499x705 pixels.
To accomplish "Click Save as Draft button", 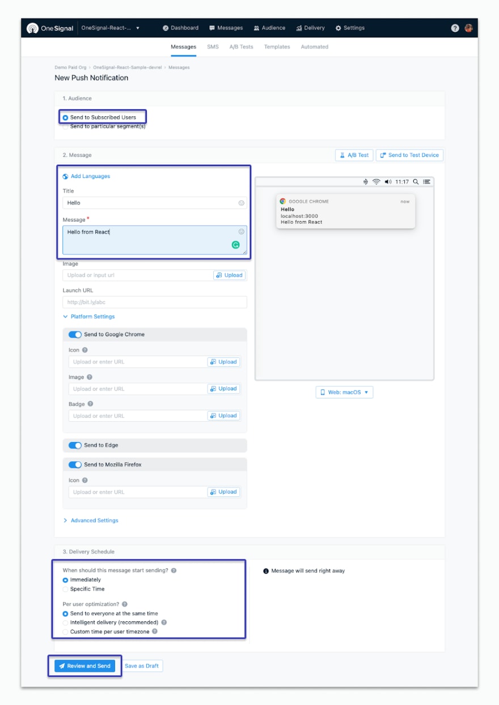I will [142, 666].
